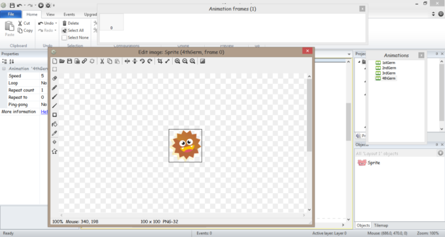The width and height of the screenshot is (445, 237).
Task: Switch to the Tilemap panel tab
Action: coord(381,225)
